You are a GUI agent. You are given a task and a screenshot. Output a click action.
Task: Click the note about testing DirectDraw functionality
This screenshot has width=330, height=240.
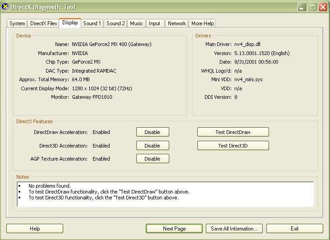[x=109, y=192]
